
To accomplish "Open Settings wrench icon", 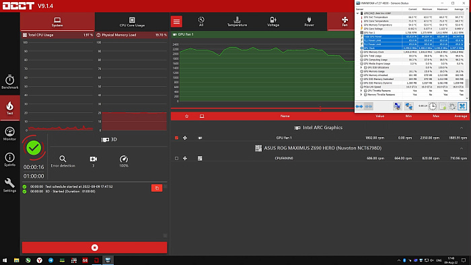I will pos(9,185).
